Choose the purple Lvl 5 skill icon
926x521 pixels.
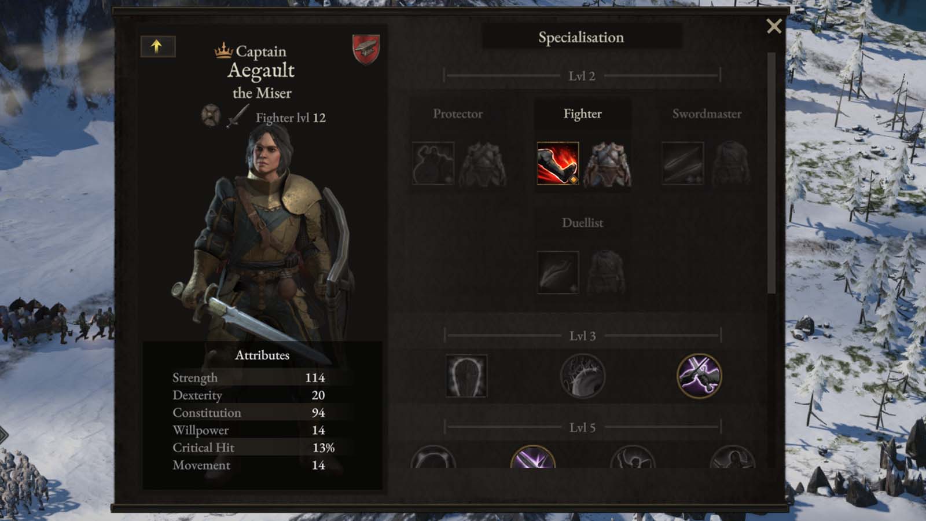click(x=533, y=457)
